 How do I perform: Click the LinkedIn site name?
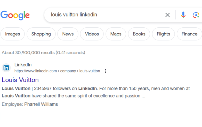pos(23,65)
